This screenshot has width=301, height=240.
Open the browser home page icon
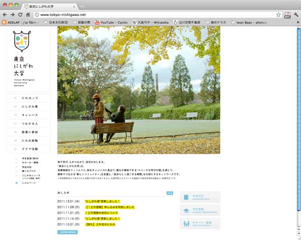click(28, 15)
